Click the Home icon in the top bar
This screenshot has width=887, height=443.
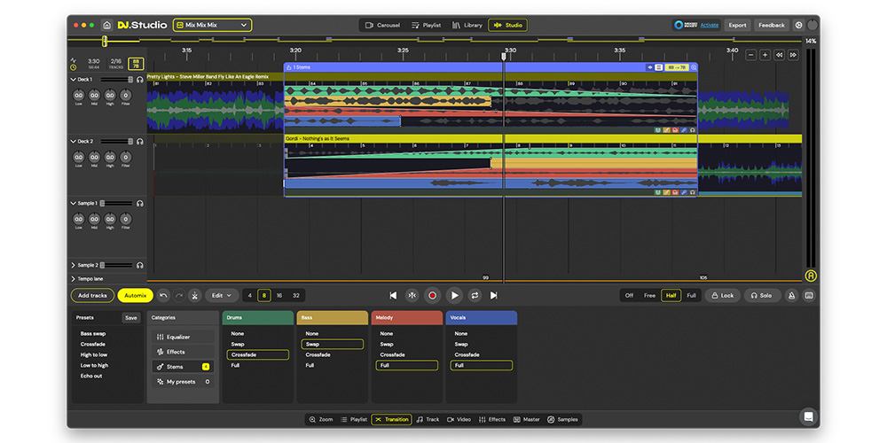[107, 25]
